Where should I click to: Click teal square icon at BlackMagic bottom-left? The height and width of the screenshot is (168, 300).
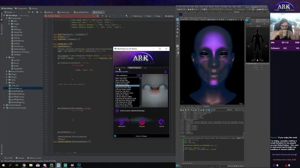pos(115,136)
